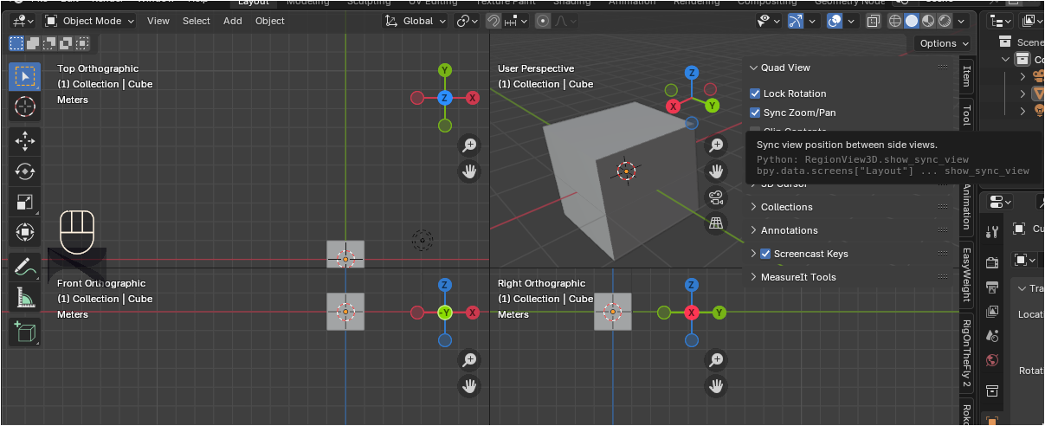
Task: Open the View menu
Action: [158, 21]
